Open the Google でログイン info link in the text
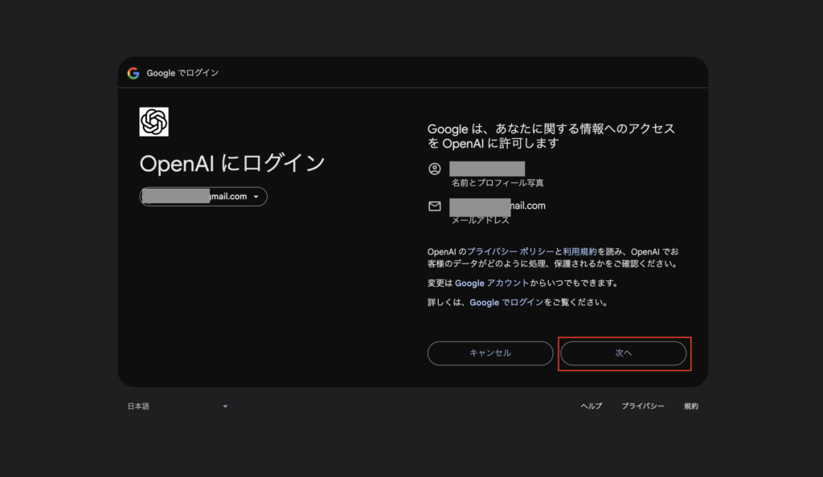This screenshot has width=823, height=477. click(x=506, y=303)
